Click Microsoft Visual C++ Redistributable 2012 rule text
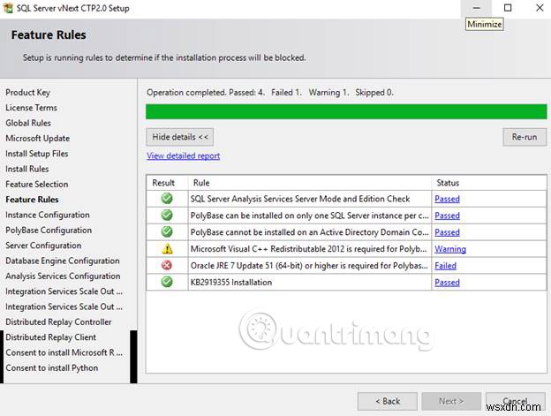The width and height of the screenshot is (551, 416). (x=308, y=249)
